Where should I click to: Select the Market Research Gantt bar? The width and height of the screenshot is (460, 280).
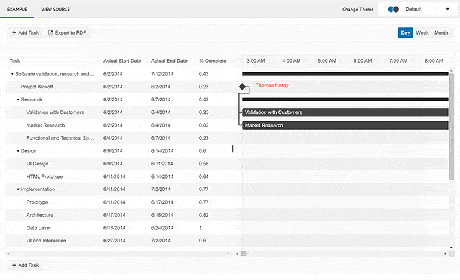tap(345, 125)
